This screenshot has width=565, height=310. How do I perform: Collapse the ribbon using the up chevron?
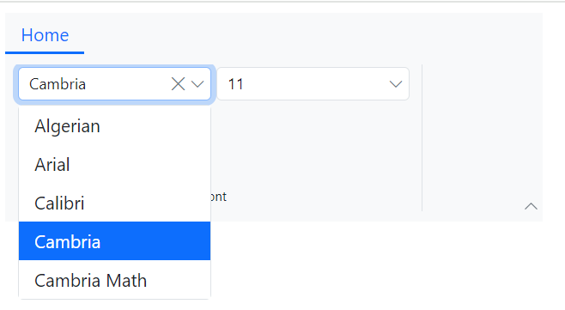click(531, 206)
